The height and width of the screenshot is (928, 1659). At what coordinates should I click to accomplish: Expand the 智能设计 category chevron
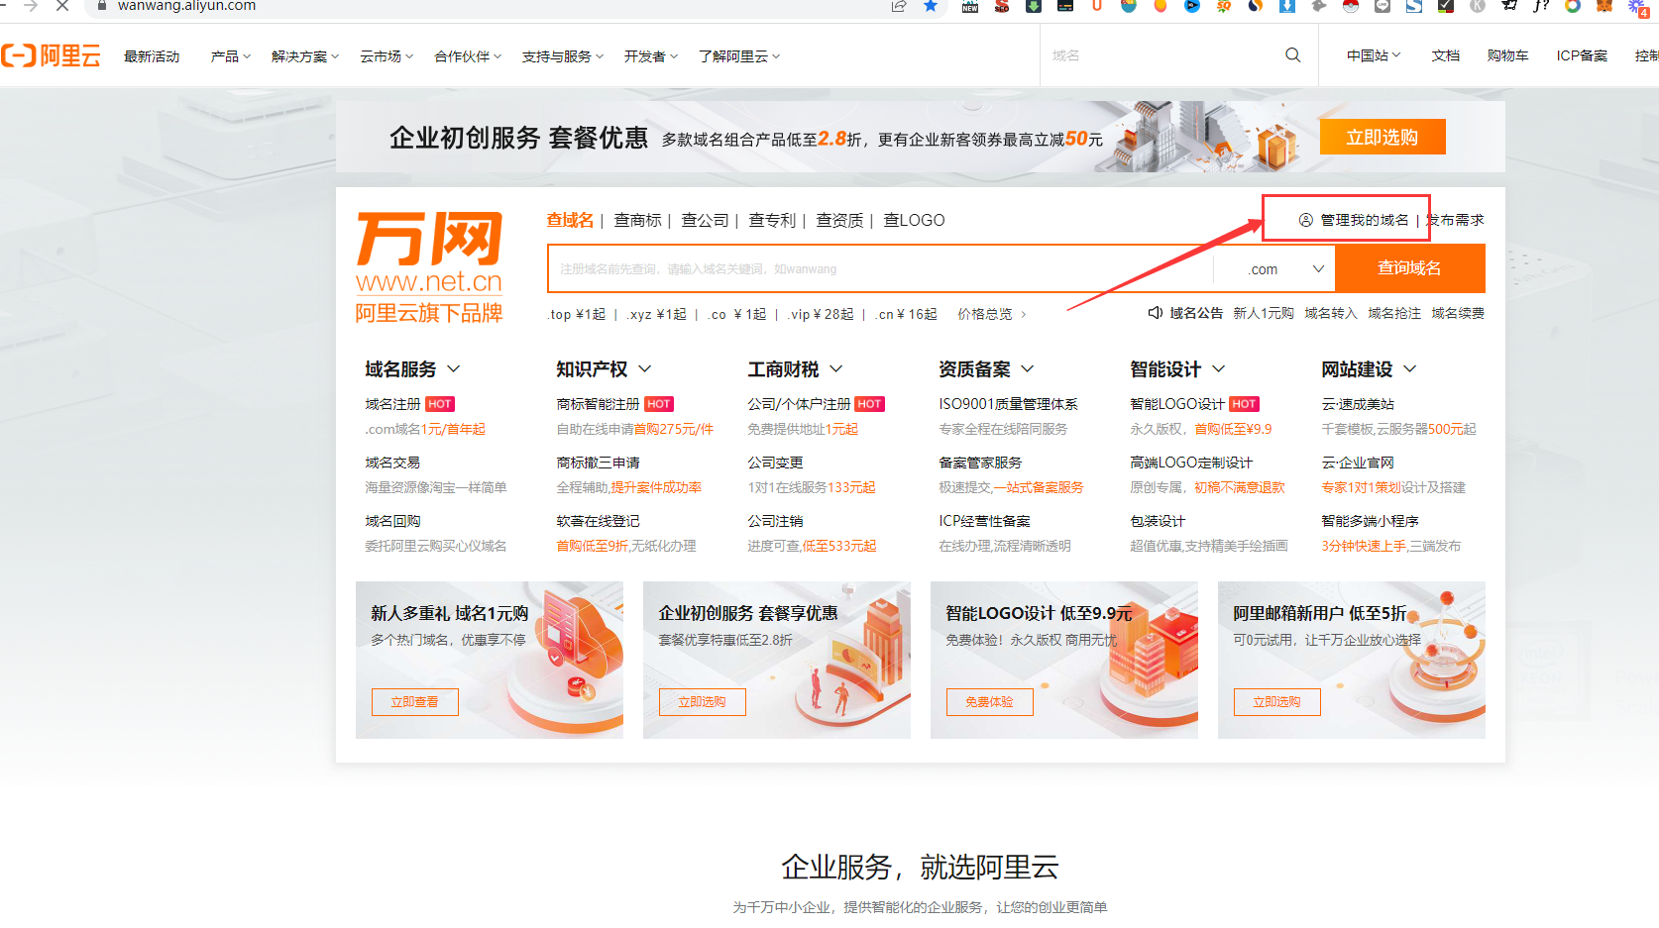1219,368
